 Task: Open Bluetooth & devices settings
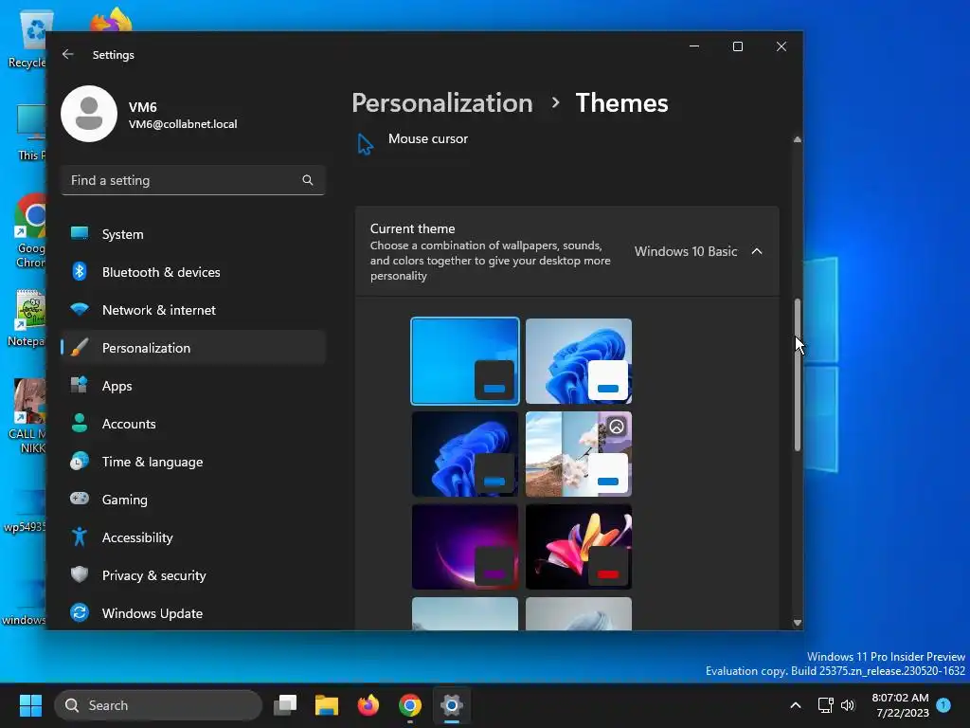193,272
